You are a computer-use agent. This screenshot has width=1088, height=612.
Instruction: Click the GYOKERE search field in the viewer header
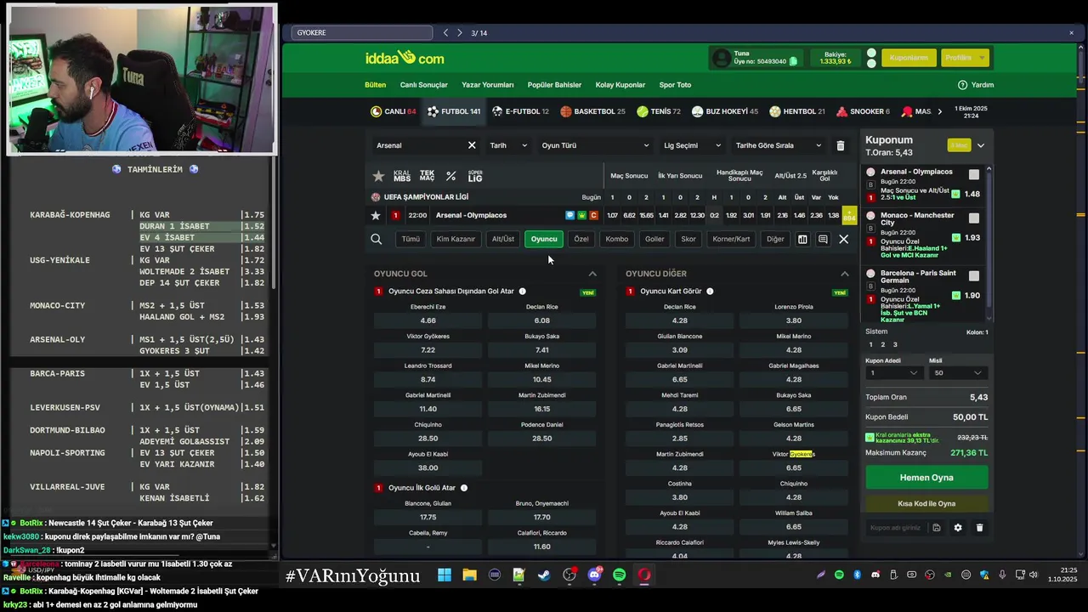pyautogui.click(x=362, y=32)
